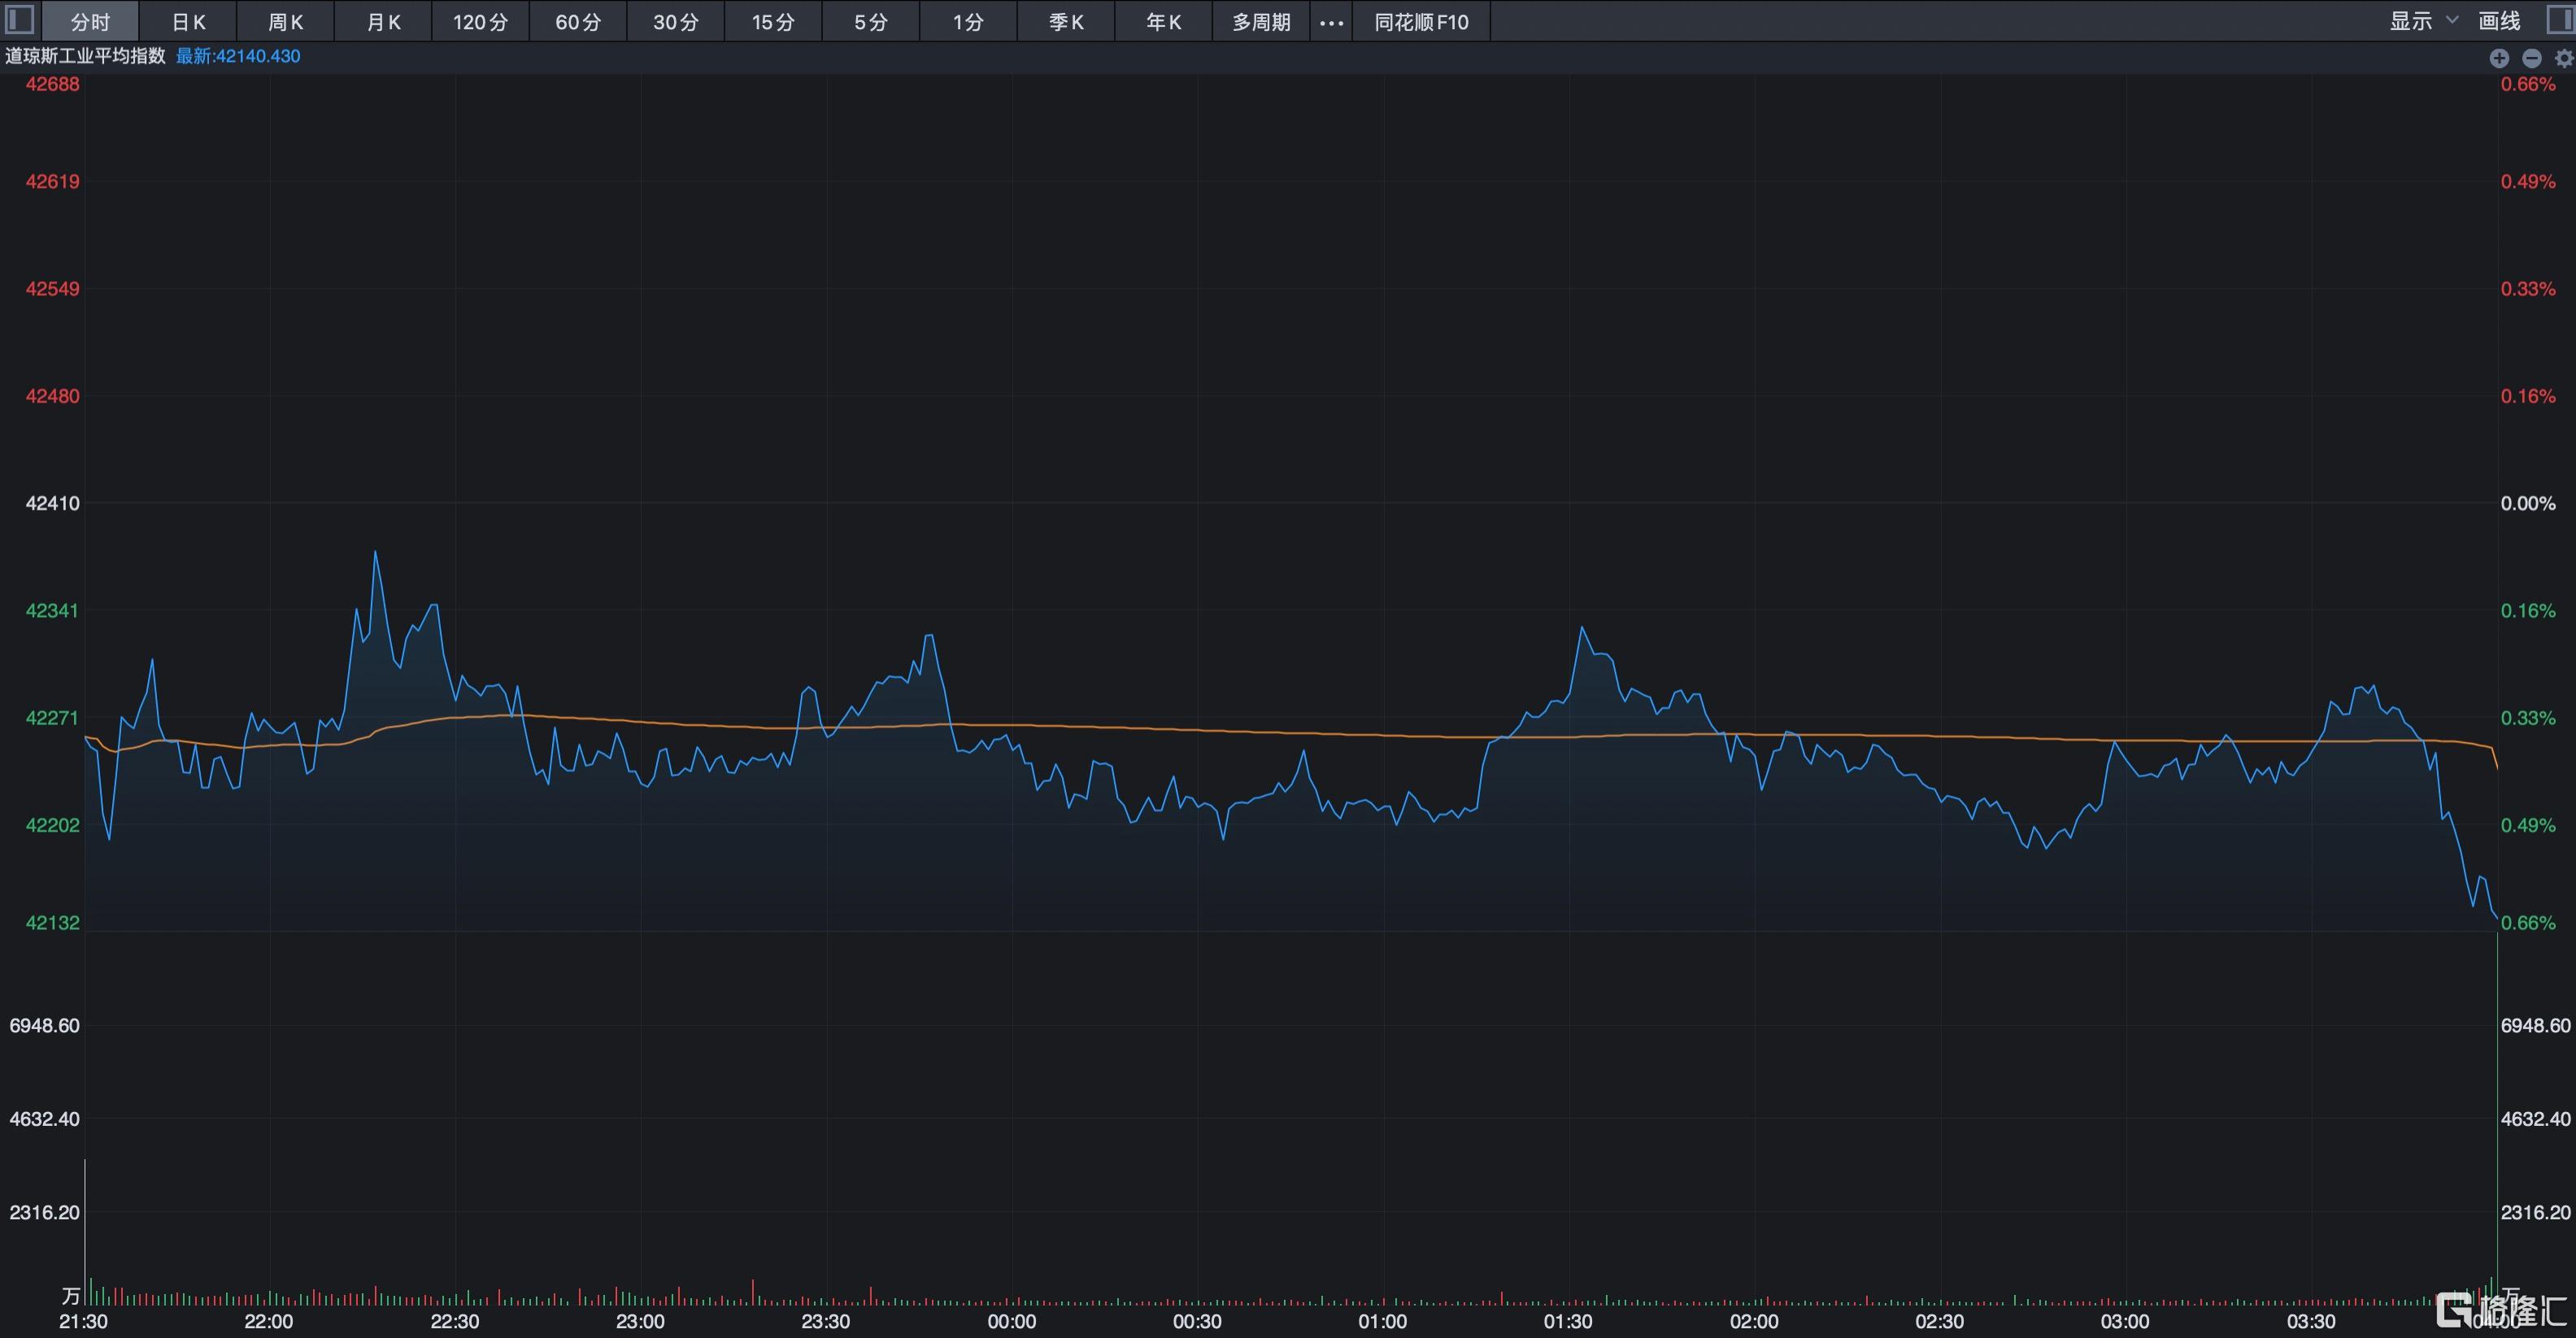The width and height of the screenshot is (2576, 1338).
Task: Select the 120分 period tab
Action: pos(480,22)
